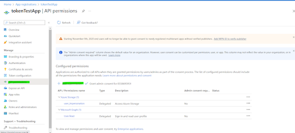This screenshot has height=133, width=295.
Task: Open Quickstart in sidebar
Action: click(x=14, y=36)
